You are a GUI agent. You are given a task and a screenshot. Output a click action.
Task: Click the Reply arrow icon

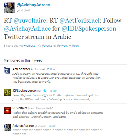point(70,46)
